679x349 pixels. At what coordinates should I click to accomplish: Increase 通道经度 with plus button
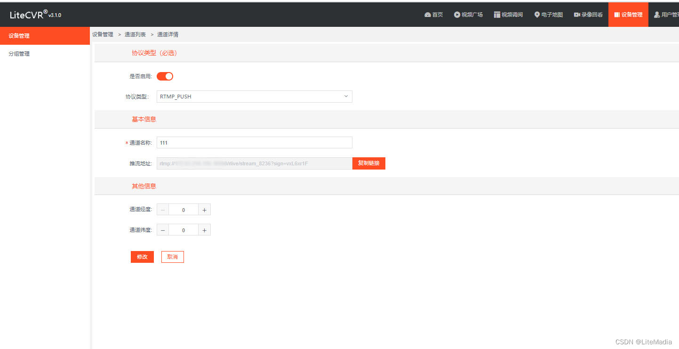(x=204, y=210)
